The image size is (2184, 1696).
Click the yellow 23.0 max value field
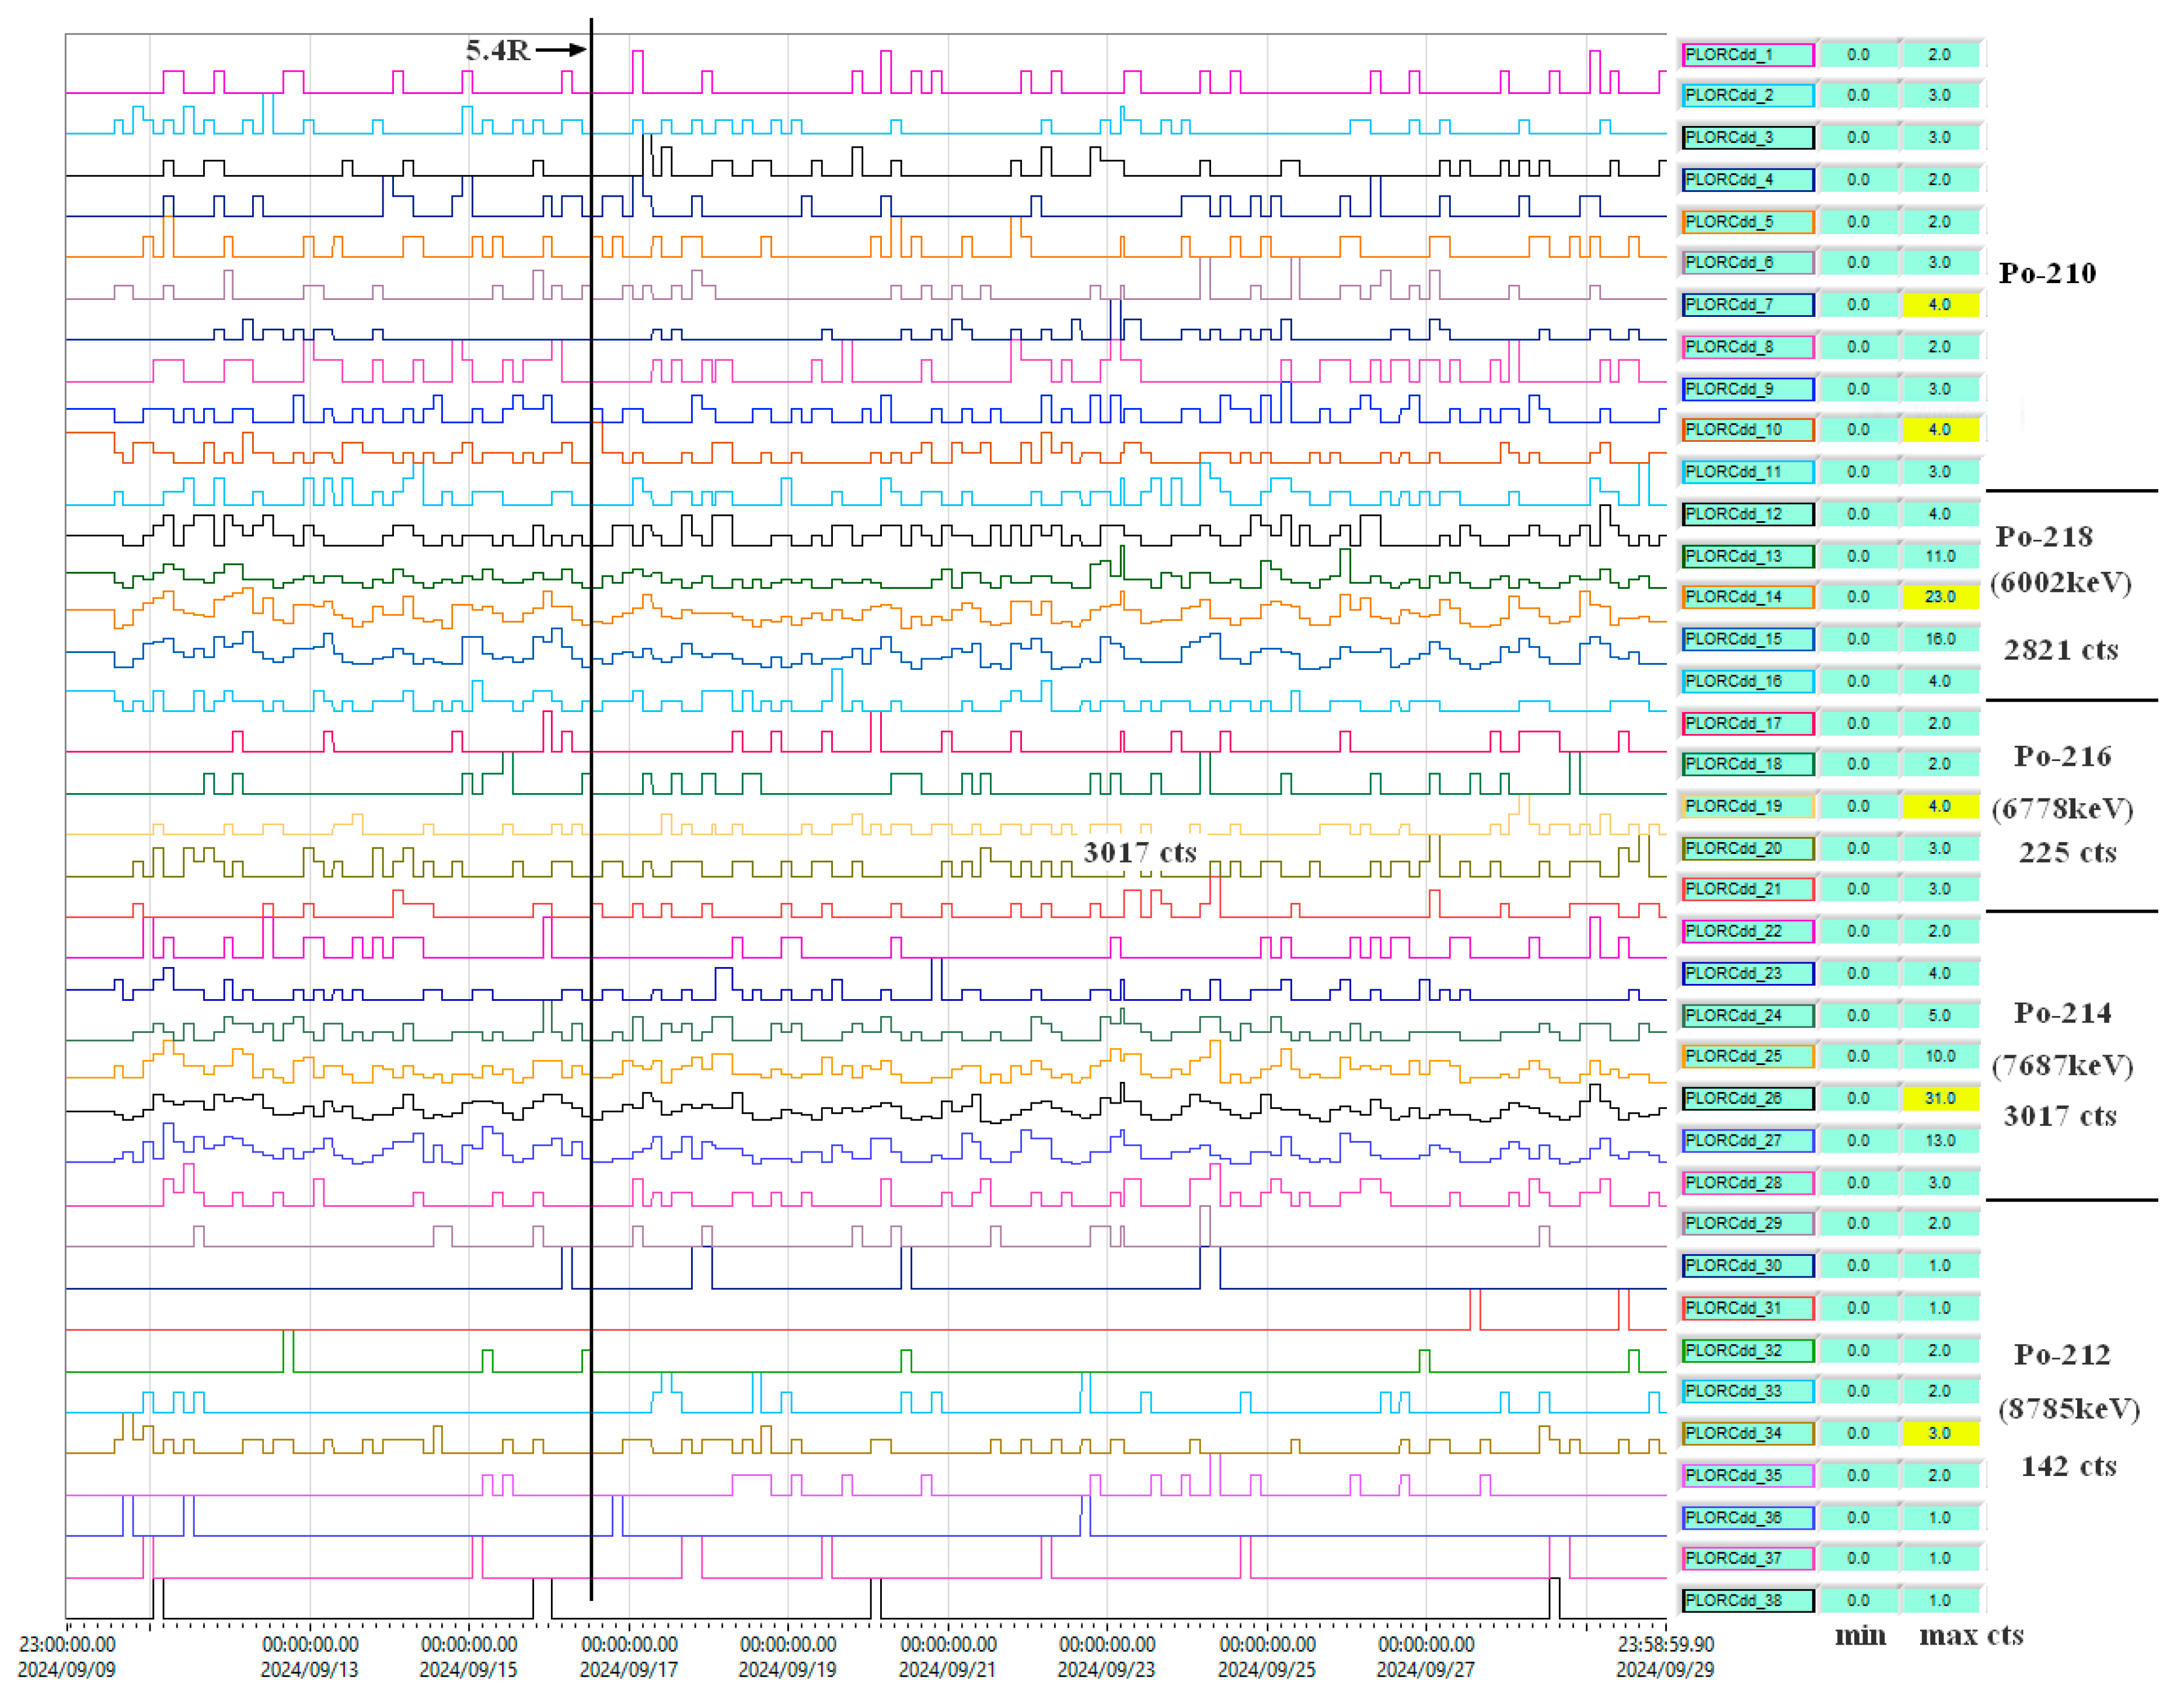1939,597
